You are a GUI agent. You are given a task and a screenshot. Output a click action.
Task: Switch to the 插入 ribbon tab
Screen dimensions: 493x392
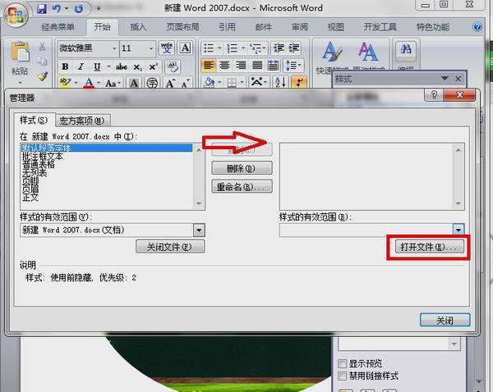(x=138, y=27)
